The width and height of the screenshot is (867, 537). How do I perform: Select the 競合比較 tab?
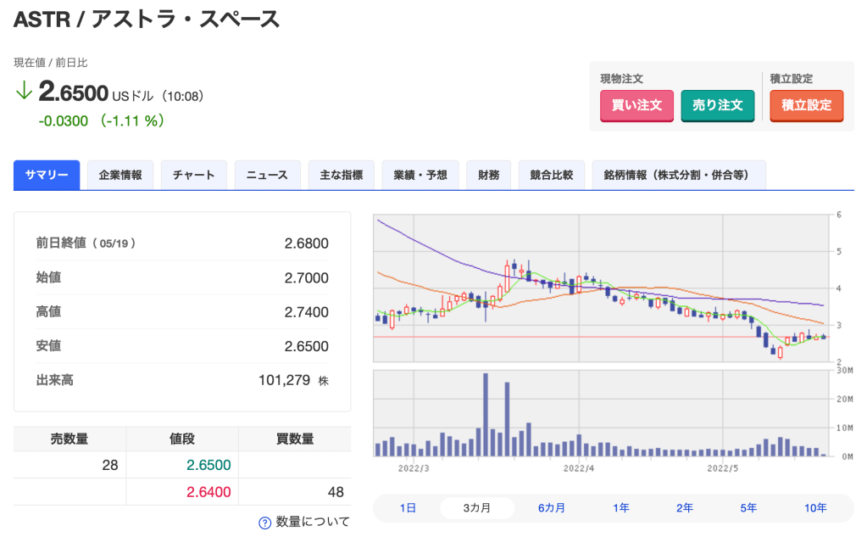[x=552, y=176]
